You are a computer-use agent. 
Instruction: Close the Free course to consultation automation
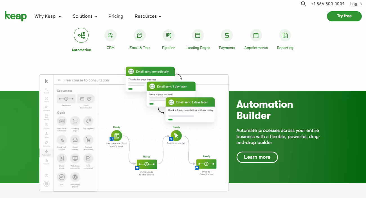click(59, 80)
